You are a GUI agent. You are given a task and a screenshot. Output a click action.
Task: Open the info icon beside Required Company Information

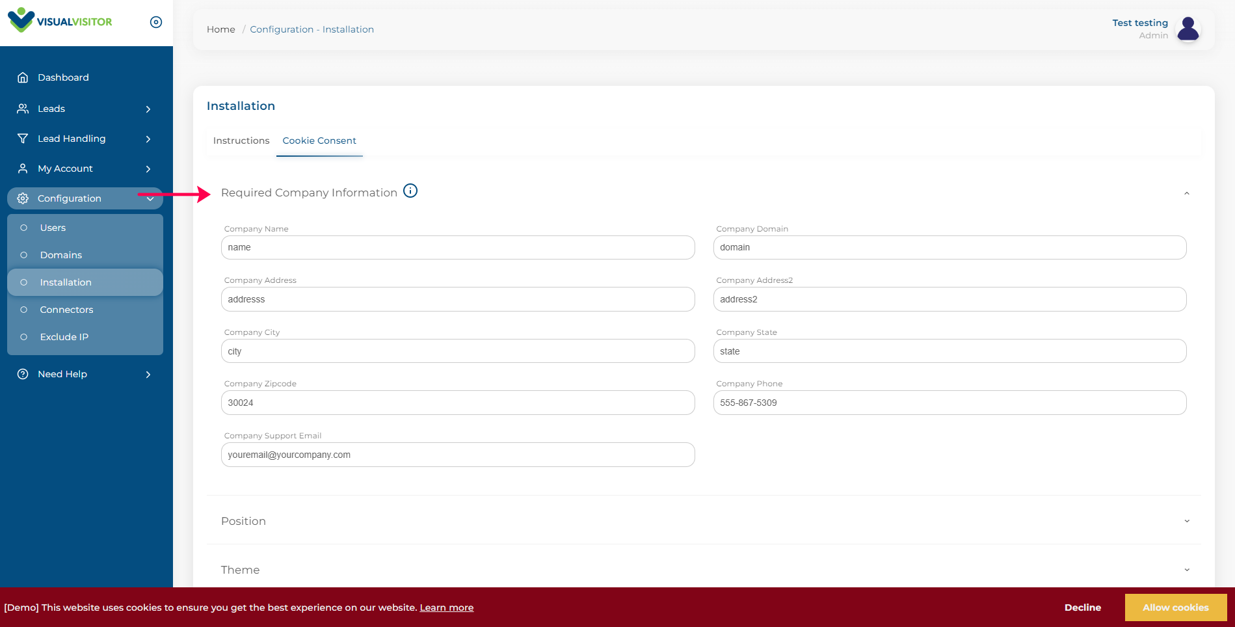[410, 191]
